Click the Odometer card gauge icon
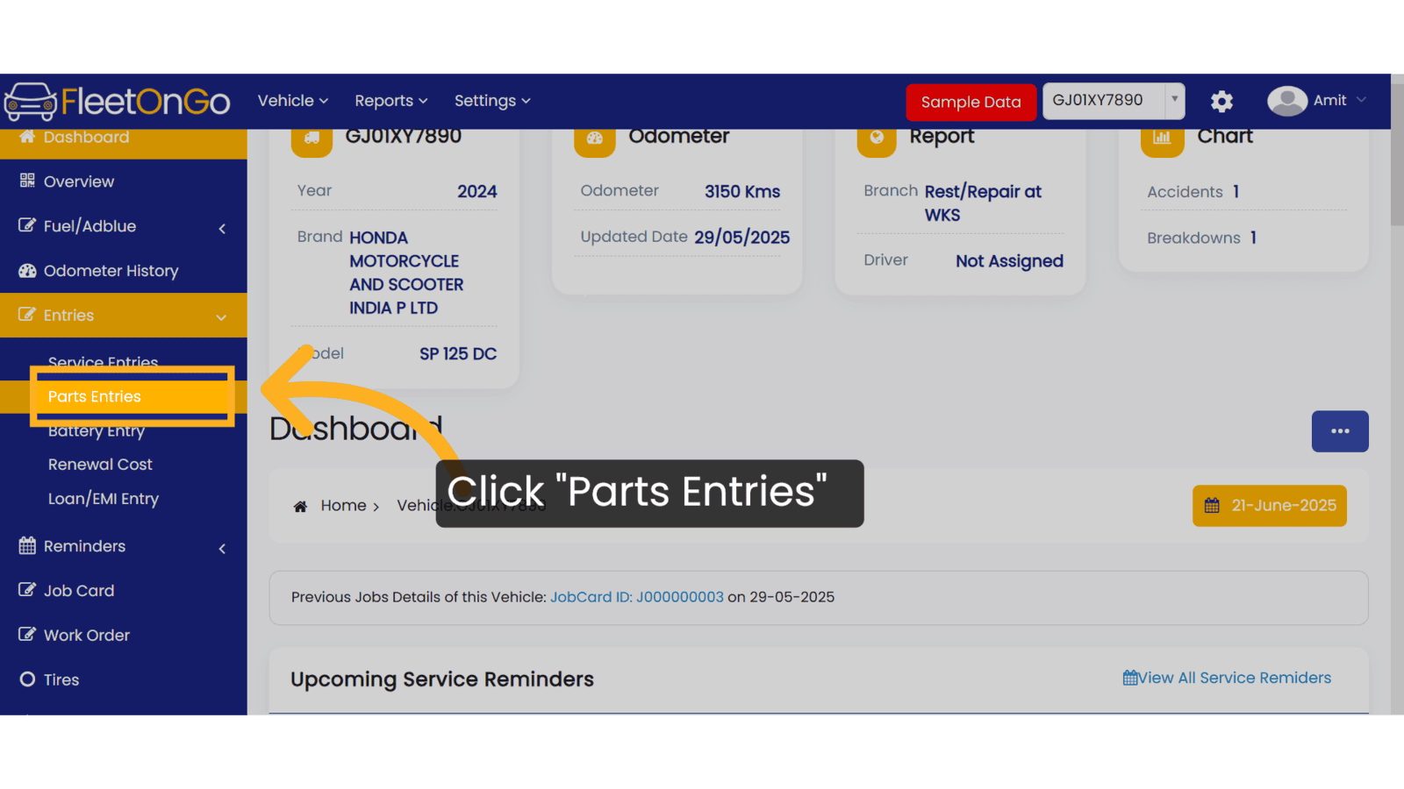1404x789 pixels. 595,139
